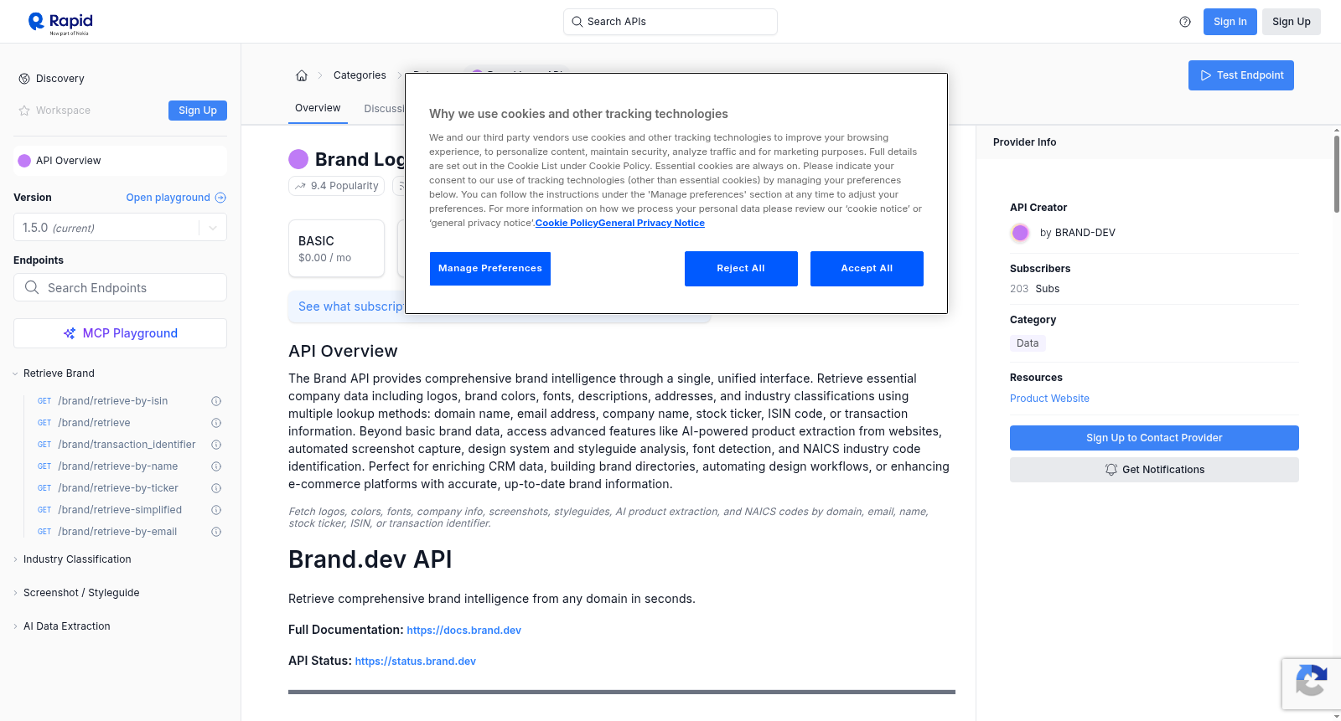Click the Discovery compass icon
Image resolution: width=1341 pixels, height=721 pixels.
pos(24,79)
